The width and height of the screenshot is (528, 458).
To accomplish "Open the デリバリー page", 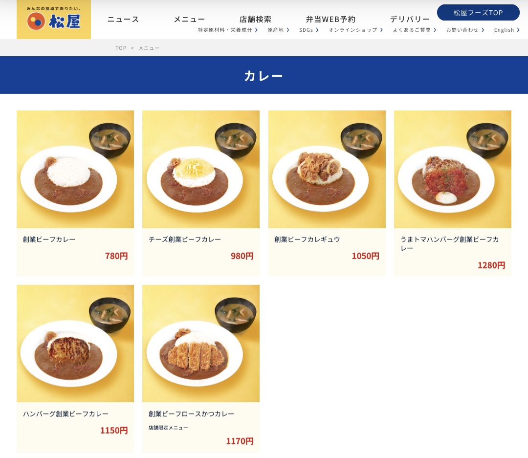I will [x=410, y=20].
